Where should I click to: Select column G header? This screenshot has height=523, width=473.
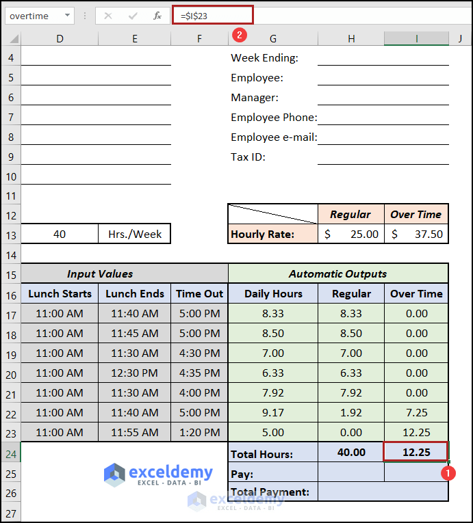click(273, 39)
